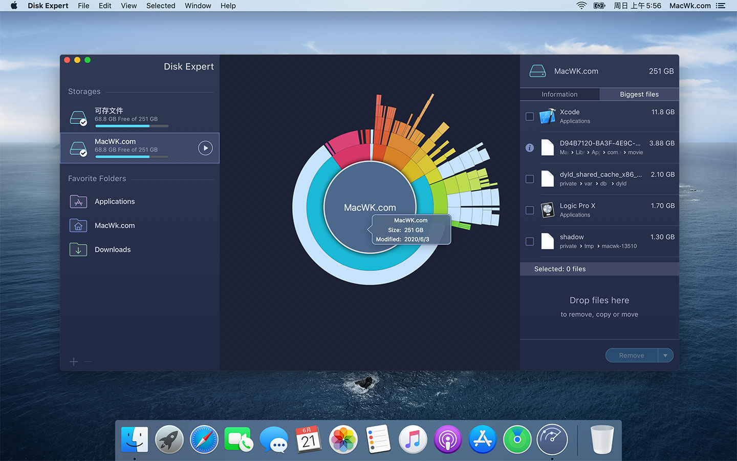Open the Help menu
737x461 pixels.
pos(228,6)
